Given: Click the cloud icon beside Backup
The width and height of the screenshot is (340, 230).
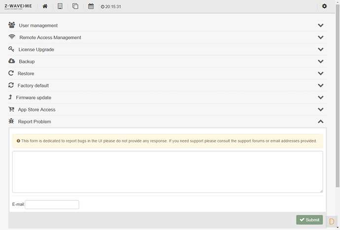Looking at the screenshot, I should pos(12,61).
